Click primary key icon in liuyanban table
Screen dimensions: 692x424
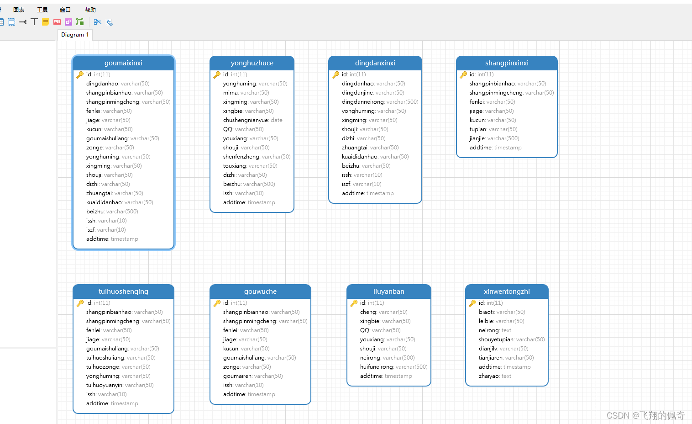coord(354,303)
